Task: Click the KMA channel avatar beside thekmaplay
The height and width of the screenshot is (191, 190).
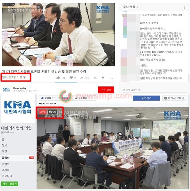Action: coord(6,89)
